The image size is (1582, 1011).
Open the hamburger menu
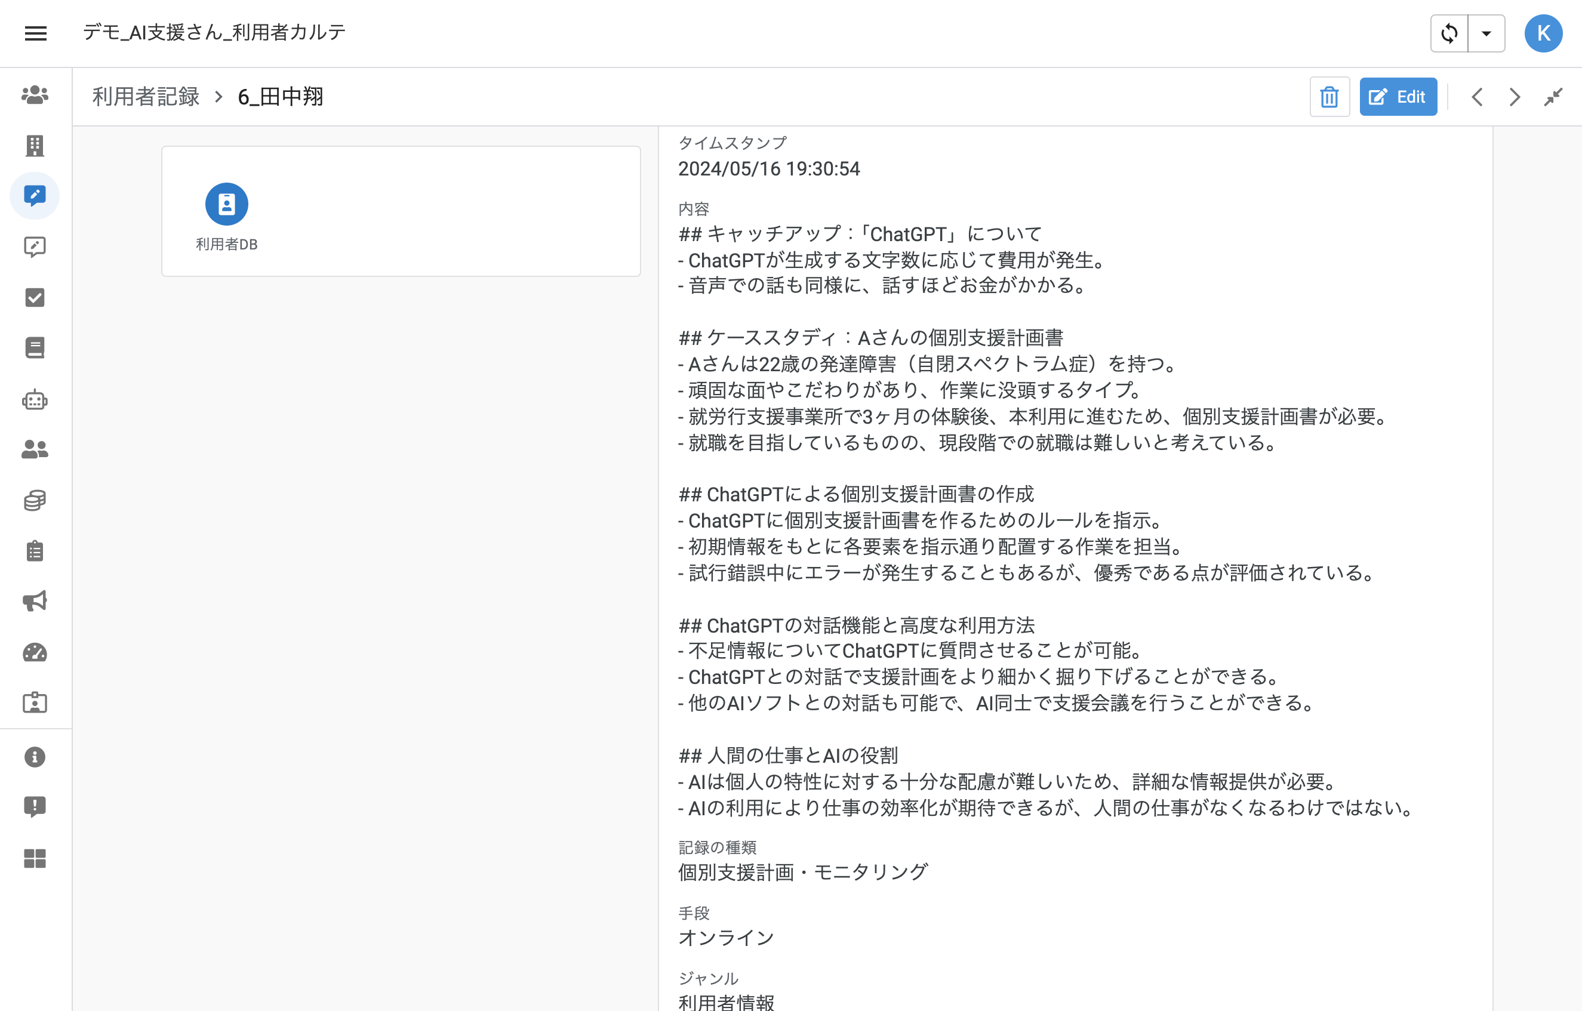35,33
